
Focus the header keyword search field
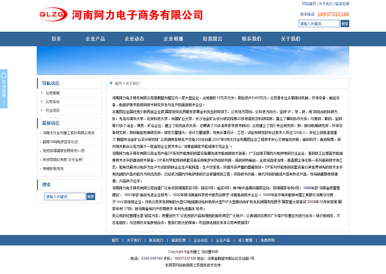319,23
